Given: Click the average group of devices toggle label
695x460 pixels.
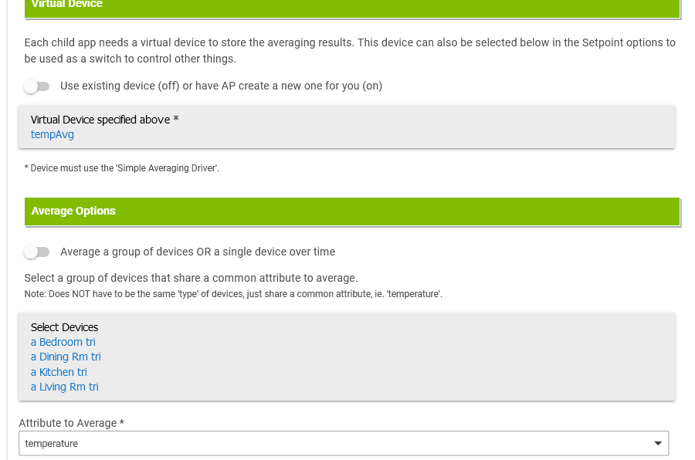Looking at the screenshot, I should point(198,252).
